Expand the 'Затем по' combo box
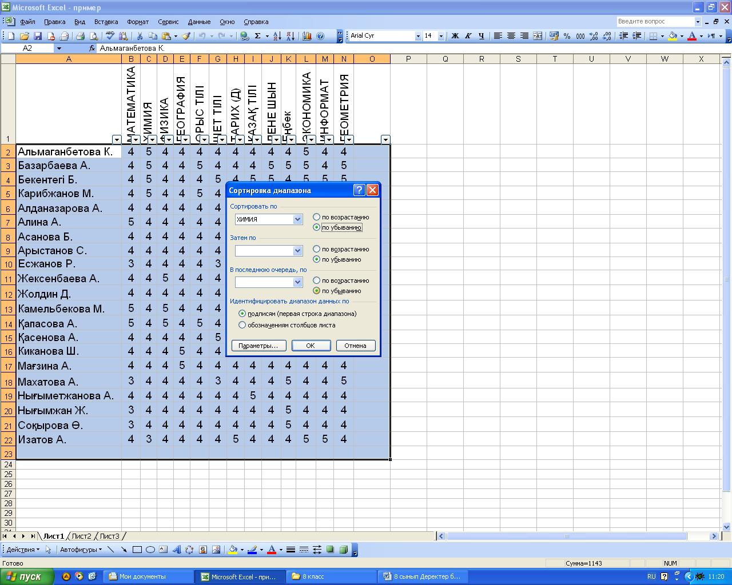 pyautogui.click(x=297, y=251)
